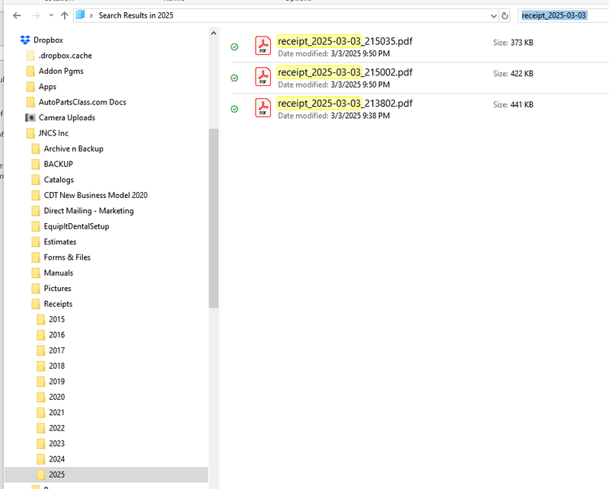609x489 pixels.
Task: Open the 2024 receipts folder
Action: click(x=56, y=459)
